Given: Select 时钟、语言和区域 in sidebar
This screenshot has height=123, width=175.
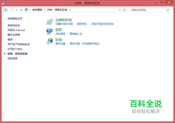Looking at the screenshot, I should click(17, 54).
